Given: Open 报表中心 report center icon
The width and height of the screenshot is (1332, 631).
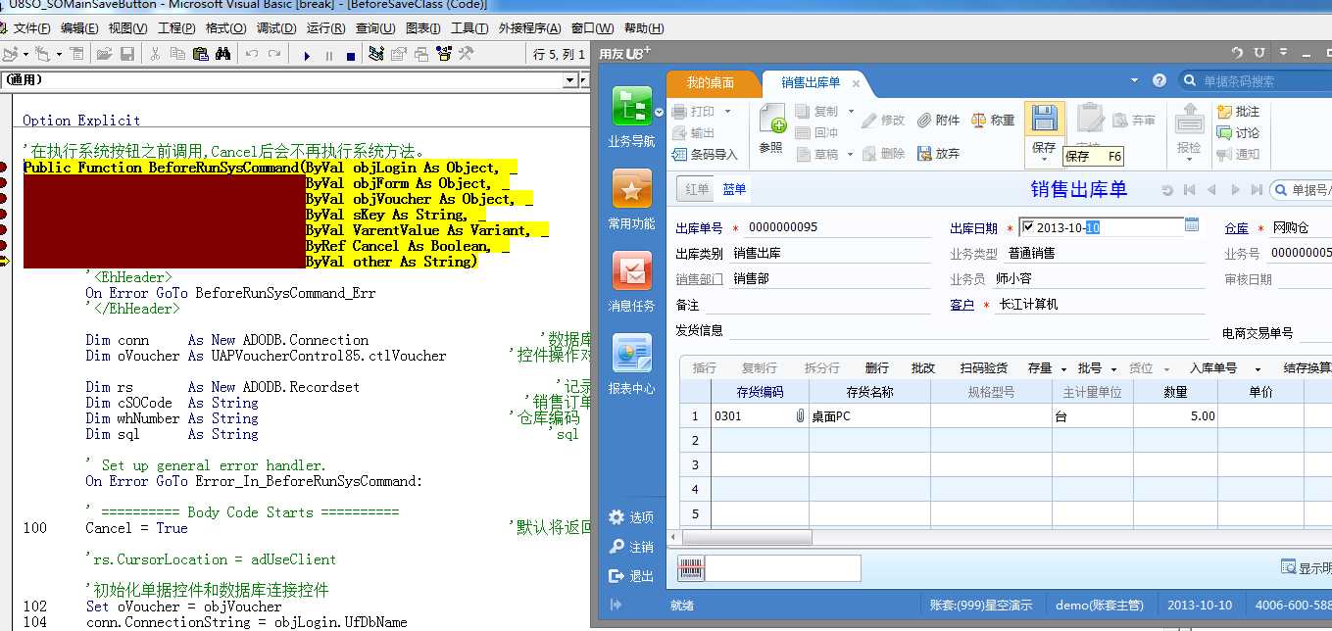Looking at the screenshot, I should tap(631, 353).
